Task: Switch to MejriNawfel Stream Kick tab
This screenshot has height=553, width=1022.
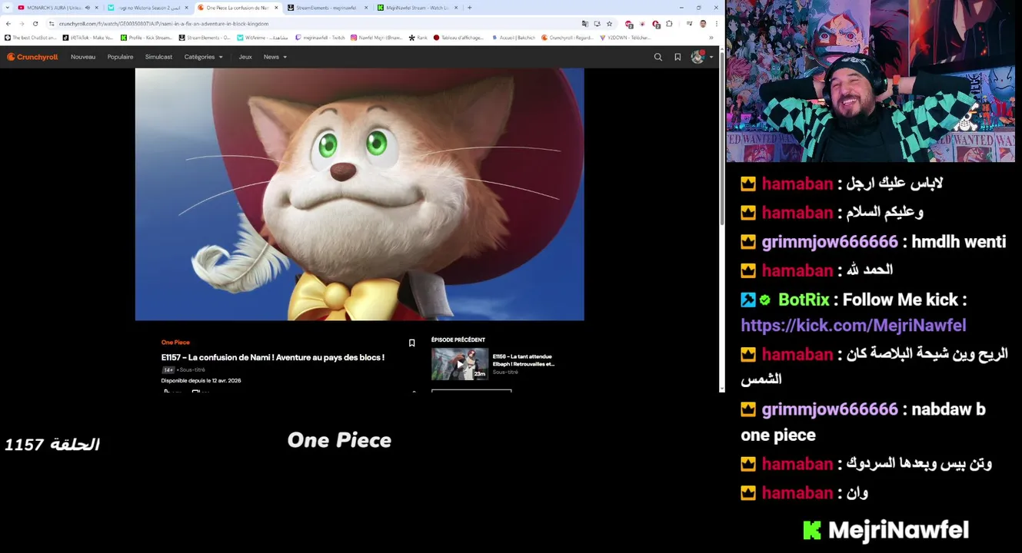Action: coord(418,8)
